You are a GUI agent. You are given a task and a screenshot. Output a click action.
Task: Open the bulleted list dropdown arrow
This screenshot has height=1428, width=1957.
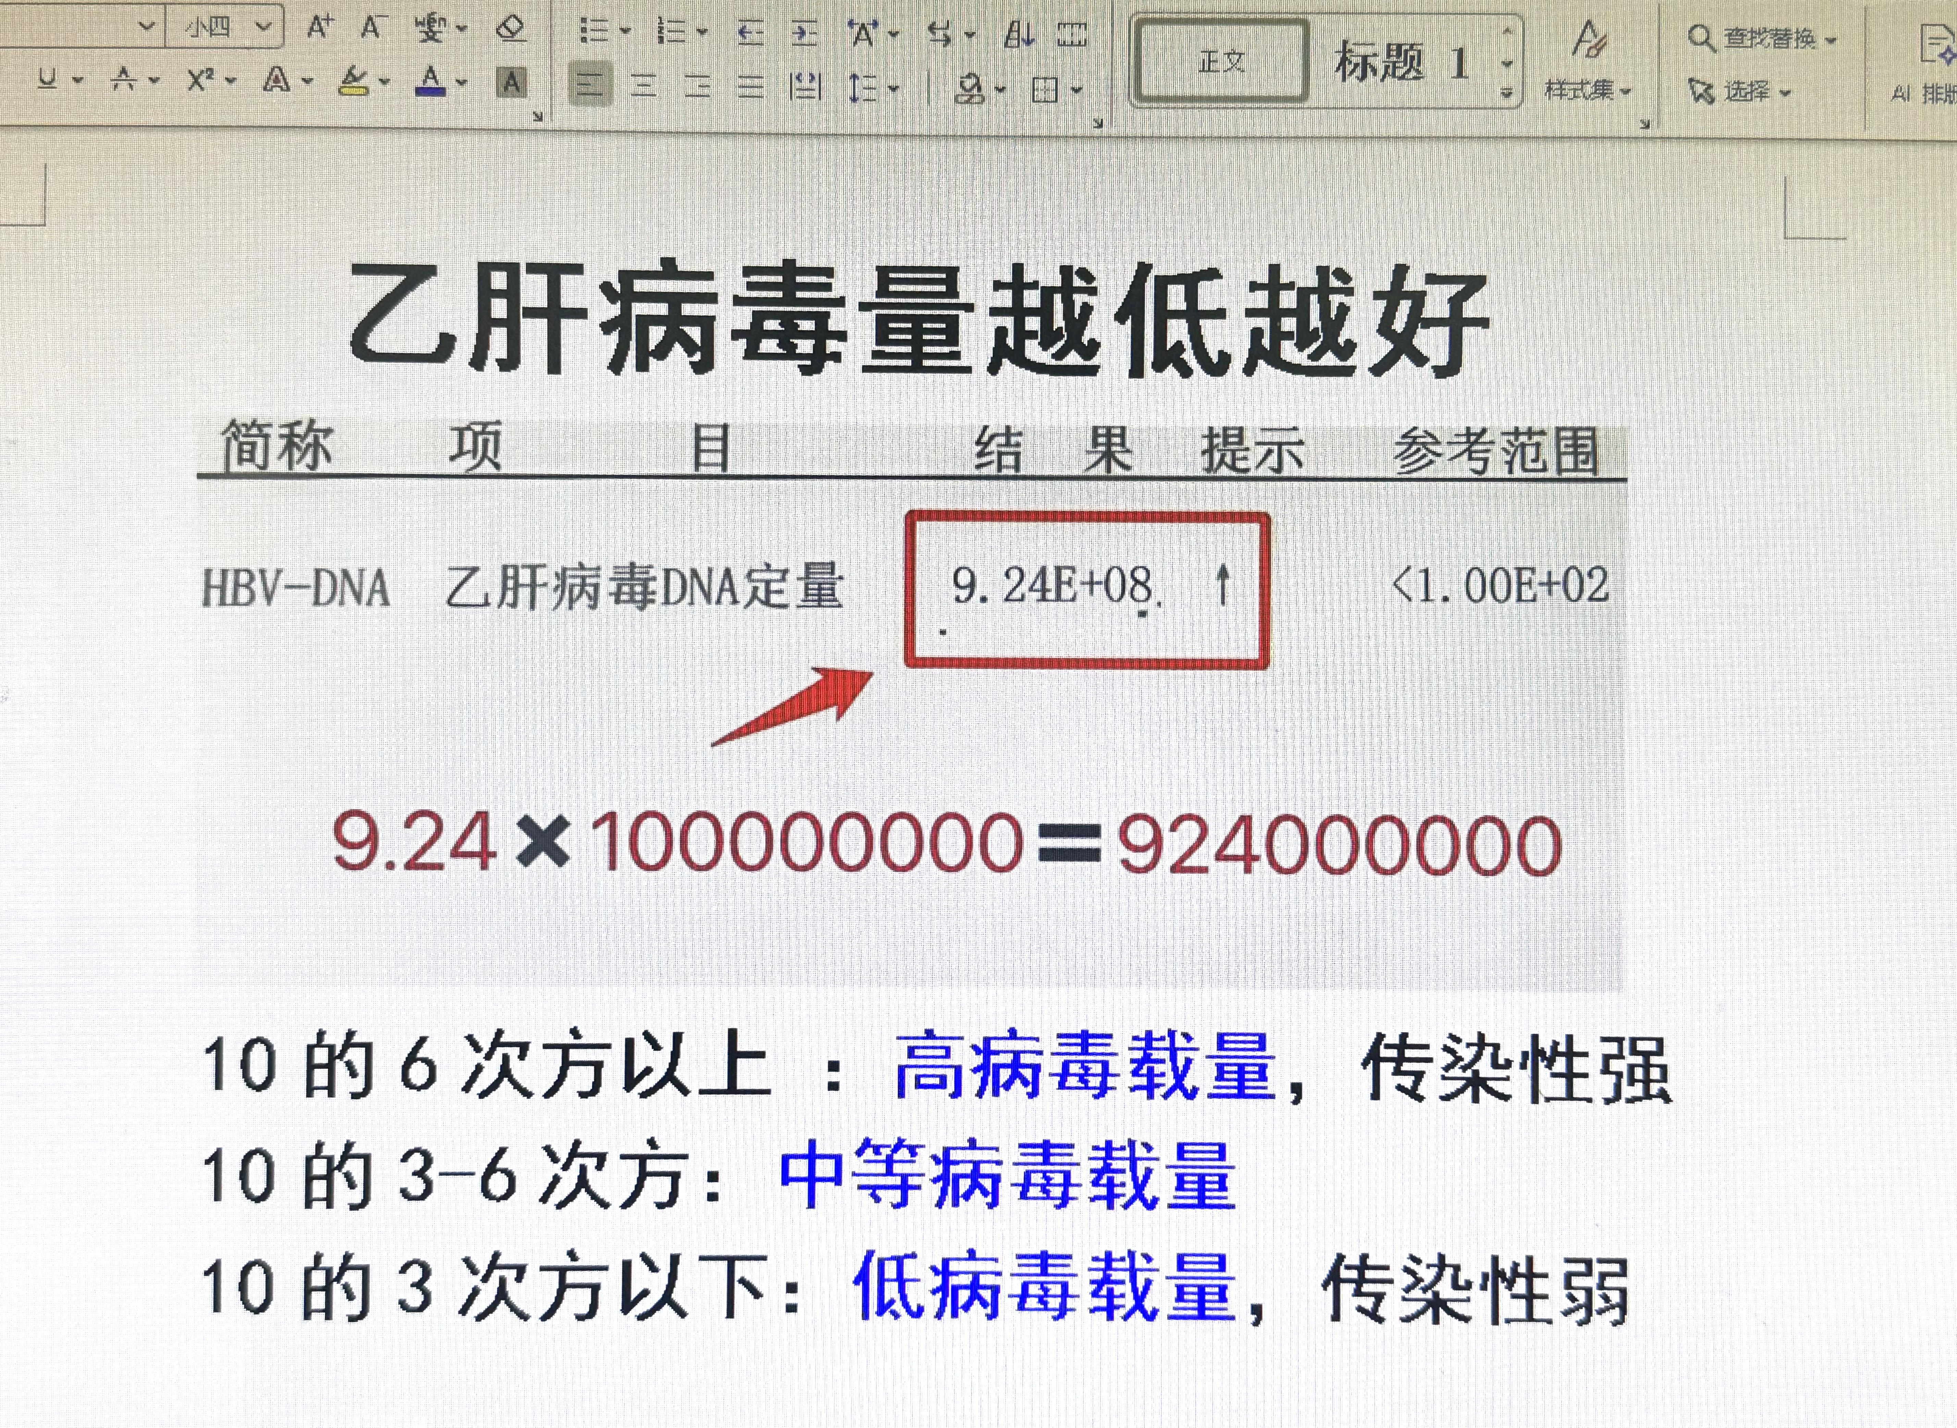click(626, 32)
